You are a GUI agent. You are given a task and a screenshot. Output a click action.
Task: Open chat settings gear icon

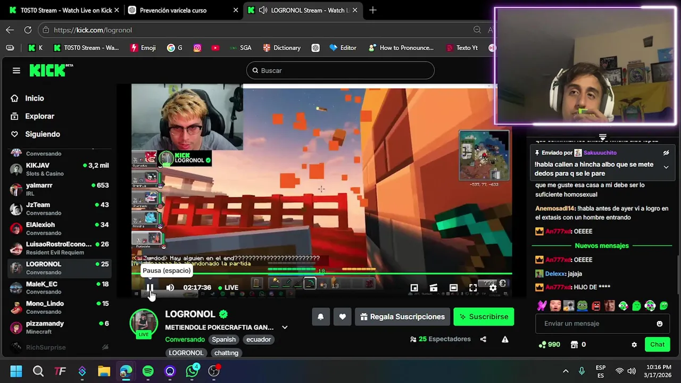(x=634, y=345)
